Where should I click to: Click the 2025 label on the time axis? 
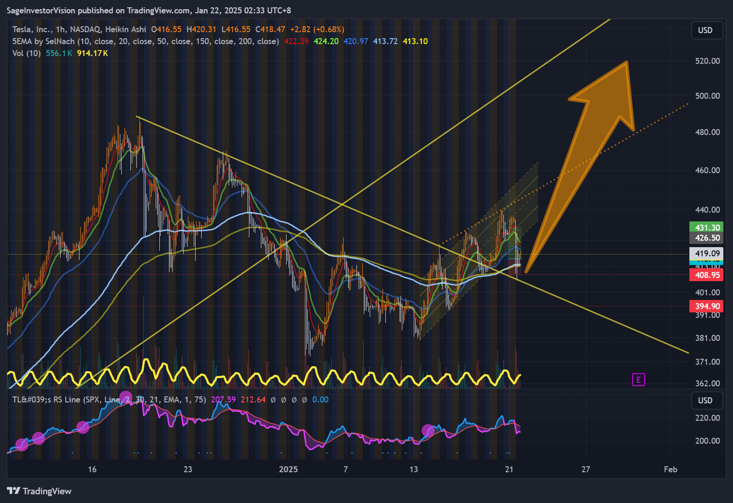click(x=288, y=469)
